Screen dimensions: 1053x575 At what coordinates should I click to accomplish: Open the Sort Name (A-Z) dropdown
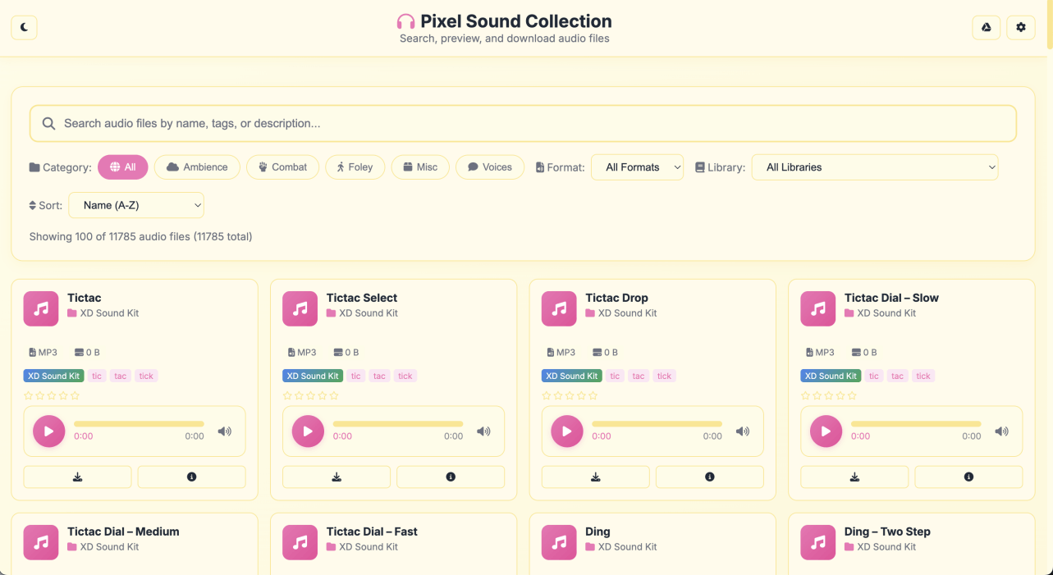tap(136, 205)
